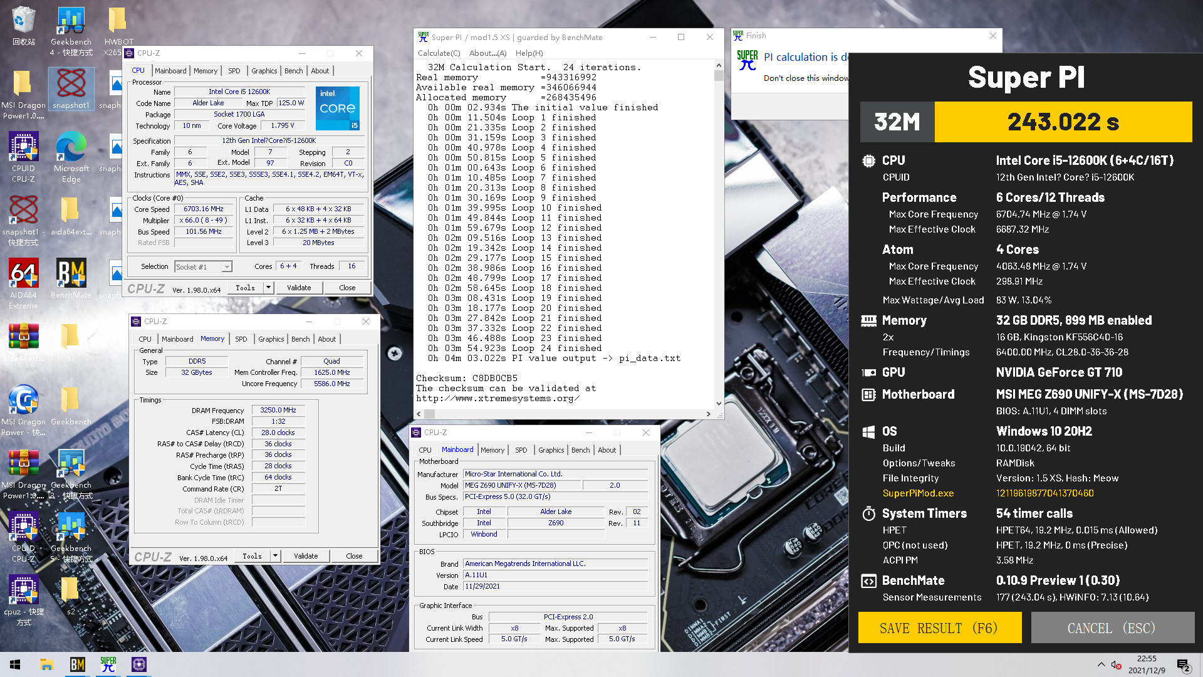
Task: Open the Geekbench 5 shortcut icon
Action: (x=71, y=537)
